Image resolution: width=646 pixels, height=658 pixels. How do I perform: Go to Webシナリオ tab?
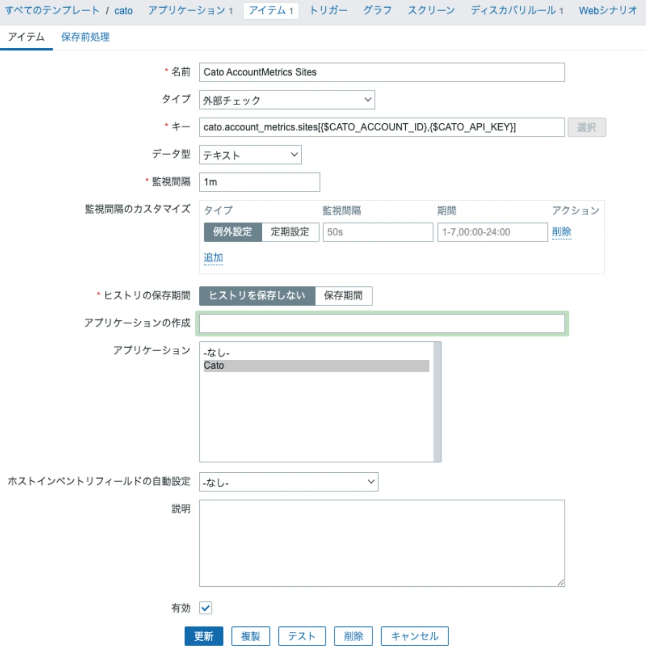(608, 10)
